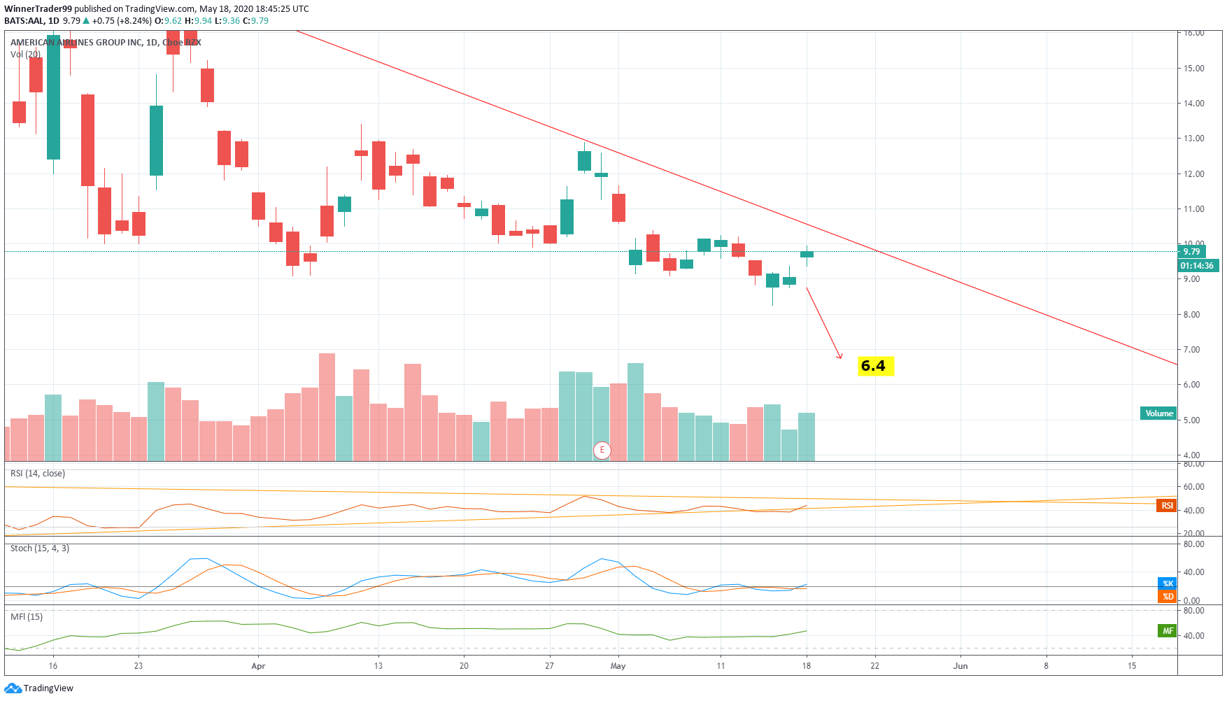This screenshot has width=1227, height=701.
Task: Click the Volume indicator tag
Action: (x=1158, y=413)
